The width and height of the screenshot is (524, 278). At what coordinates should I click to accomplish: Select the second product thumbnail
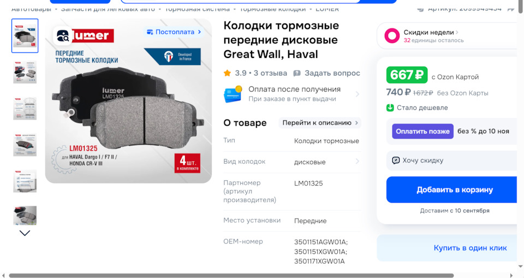25,72
